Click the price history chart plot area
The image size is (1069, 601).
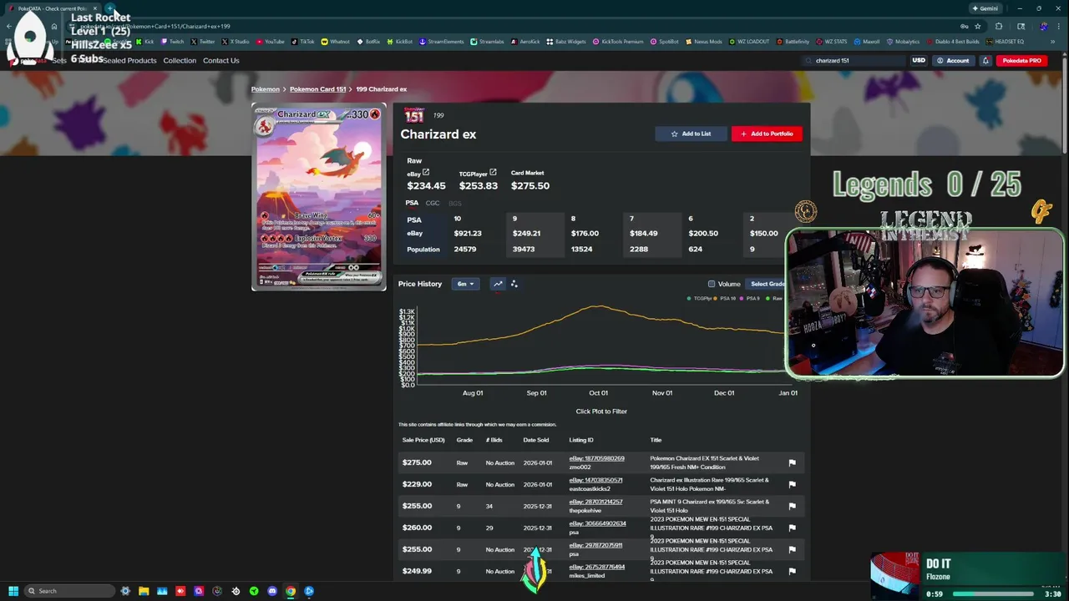tap(601, 346)
